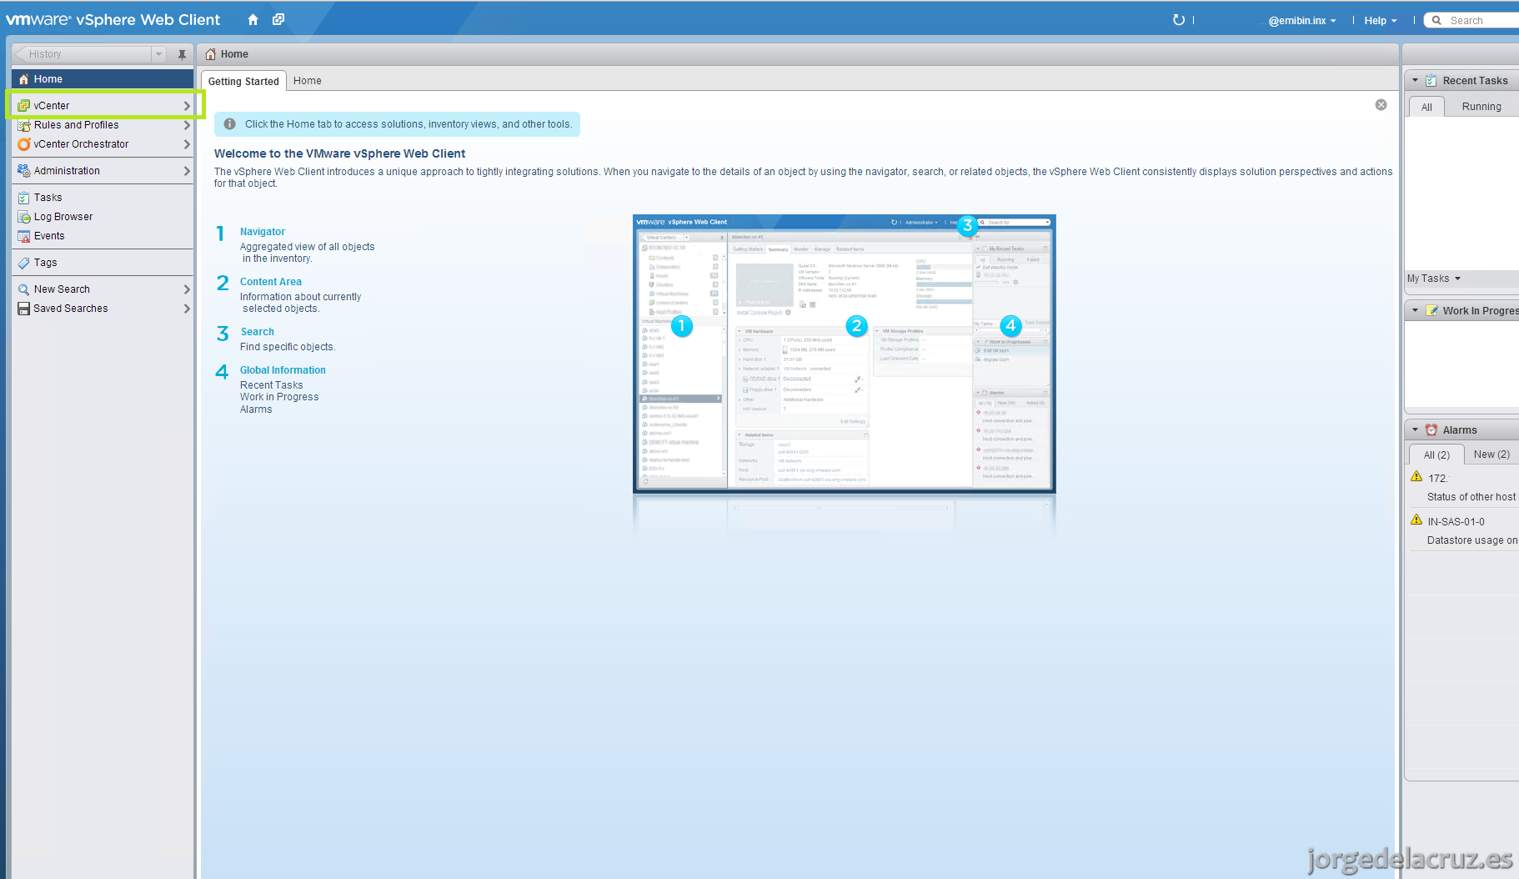Click the info icon in the tip banner
1519x879 pixels.
point(229,124)
